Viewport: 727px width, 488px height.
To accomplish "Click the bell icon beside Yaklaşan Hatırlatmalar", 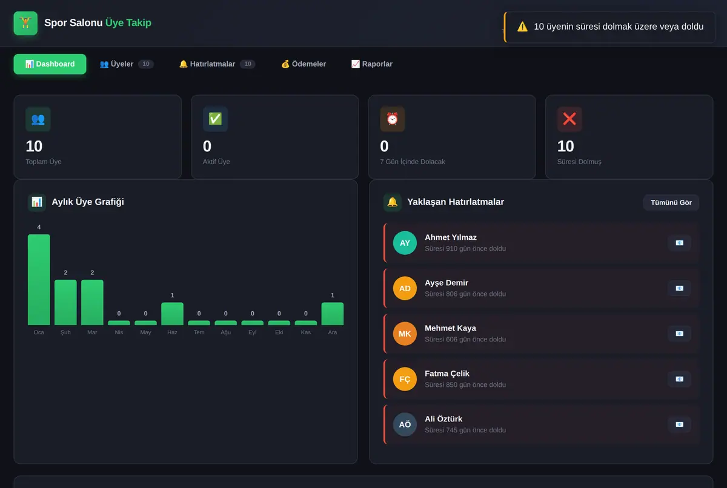I will (x=393, y=202).
